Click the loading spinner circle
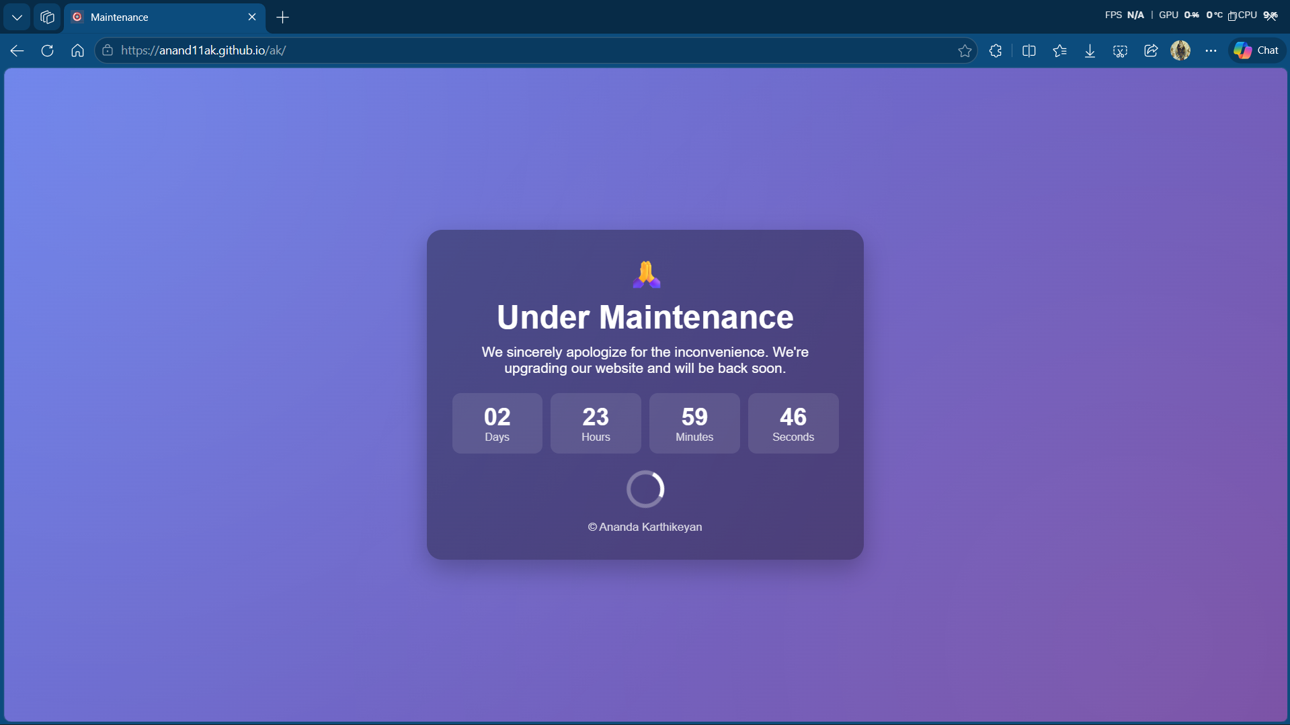 [645, 489]
